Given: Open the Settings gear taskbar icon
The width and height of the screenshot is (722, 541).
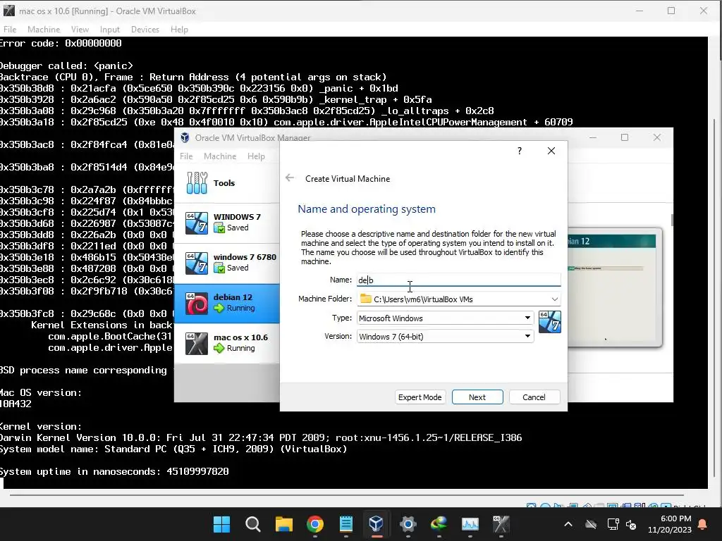Looking at the screenshot, I should [408, 524].
